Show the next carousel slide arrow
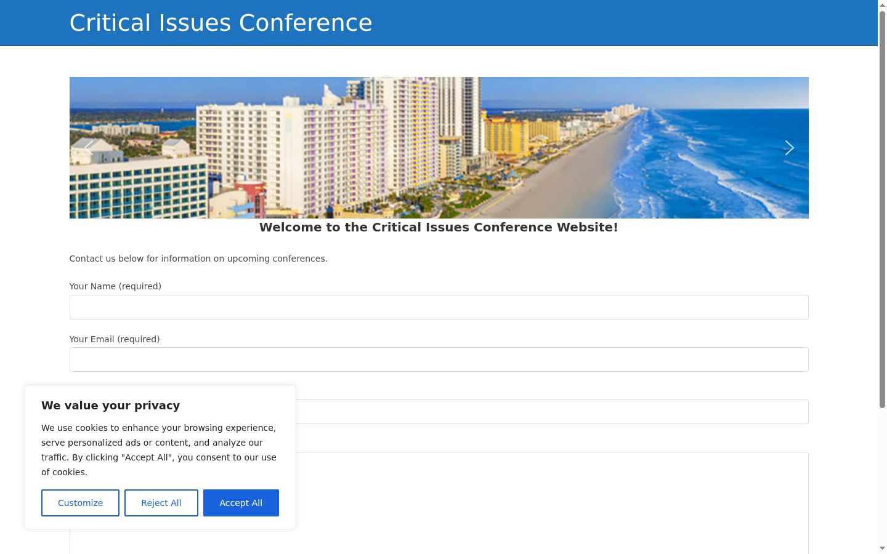This screenshot has width=887, height=554. pos(789,148)
